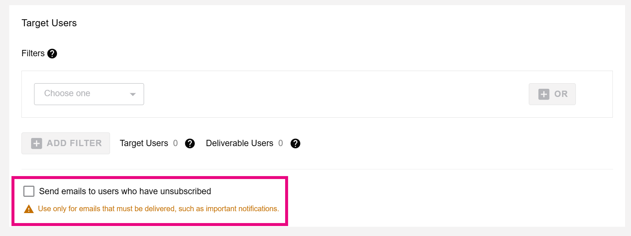Click empty space inside the filter condition box

(333, 94)
